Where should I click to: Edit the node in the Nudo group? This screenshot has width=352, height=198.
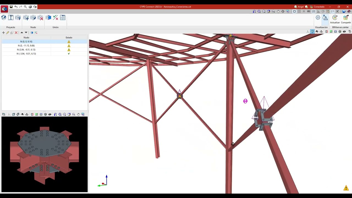[x=33, y=18]
